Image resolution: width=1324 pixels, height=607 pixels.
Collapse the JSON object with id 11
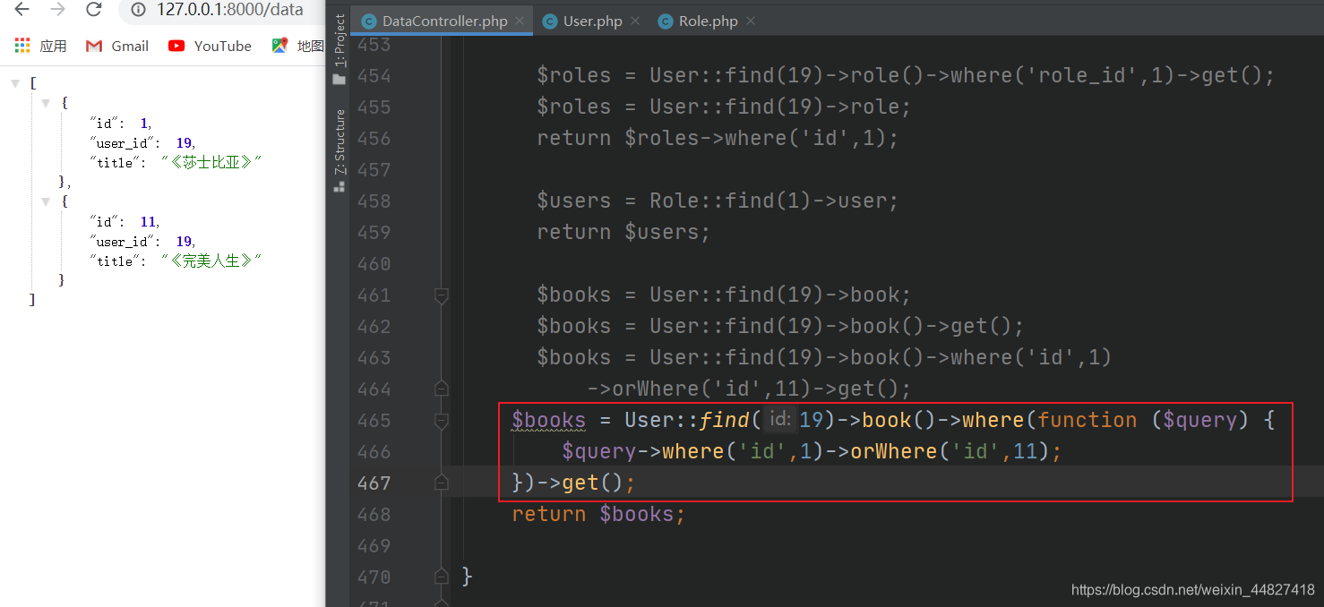[x=47, y=201]
